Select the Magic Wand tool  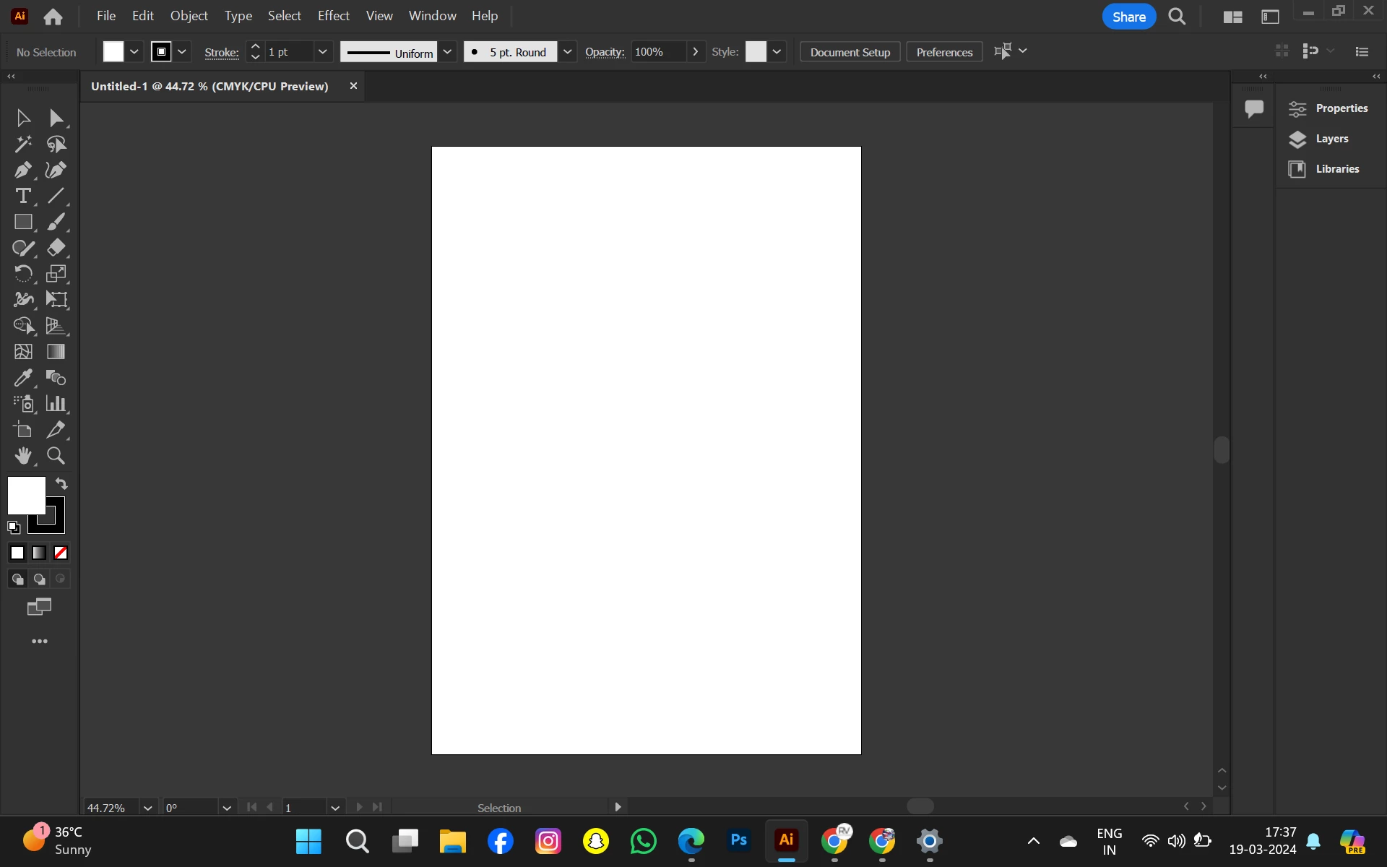click(x=22, y=144)
